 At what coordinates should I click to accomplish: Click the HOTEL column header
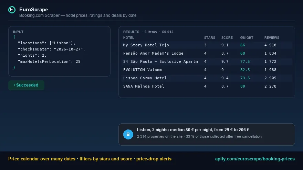(x=128, y=37)
